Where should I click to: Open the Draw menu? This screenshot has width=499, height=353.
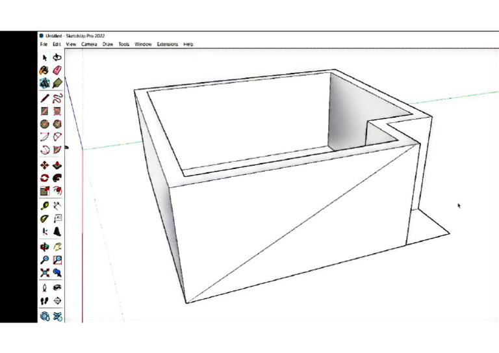pyautogui.click(x=108, y=44)
